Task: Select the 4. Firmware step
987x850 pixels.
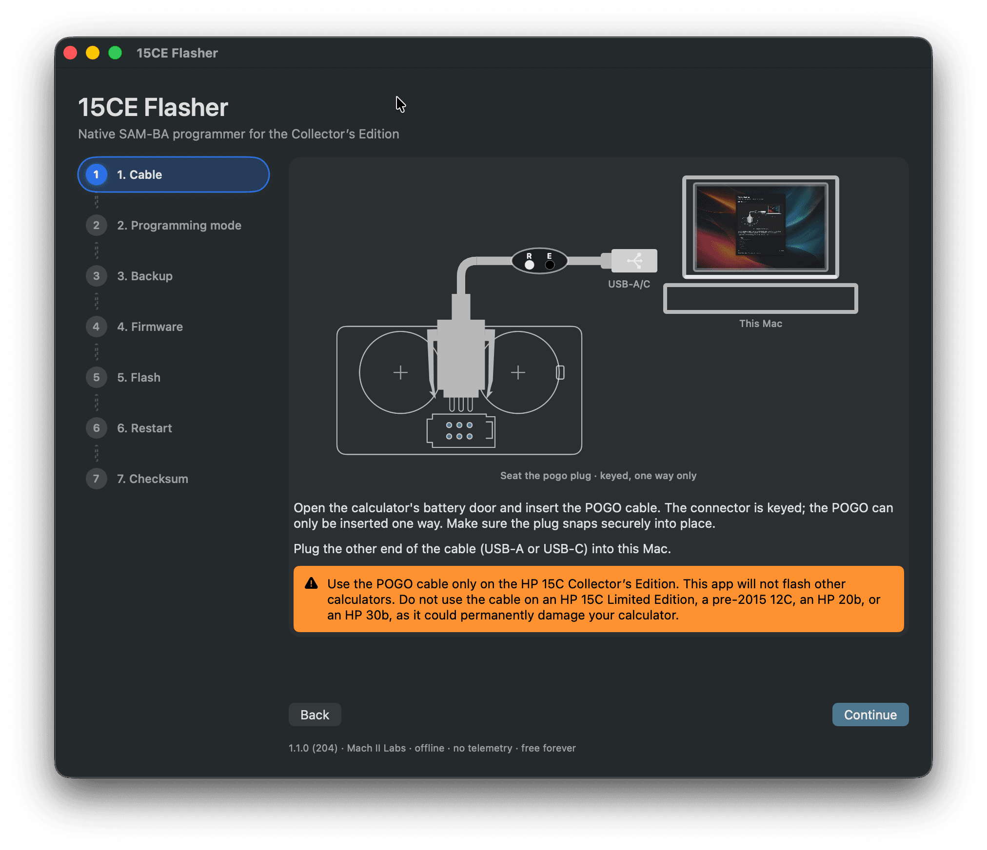Action: 135,327
